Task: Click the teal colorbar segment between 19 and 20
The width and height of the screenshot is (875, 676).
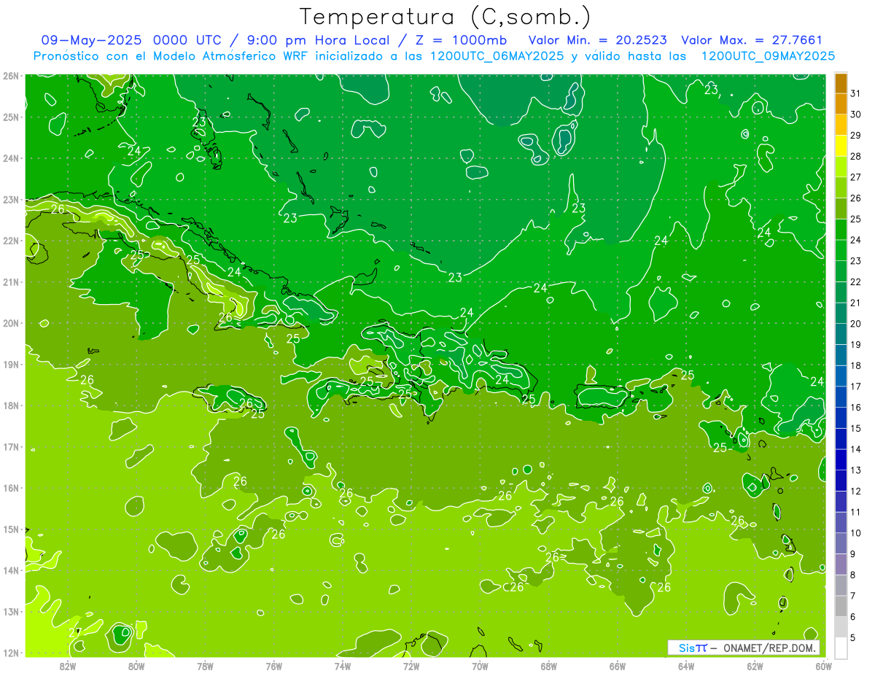Action: (x=841, y=334)
